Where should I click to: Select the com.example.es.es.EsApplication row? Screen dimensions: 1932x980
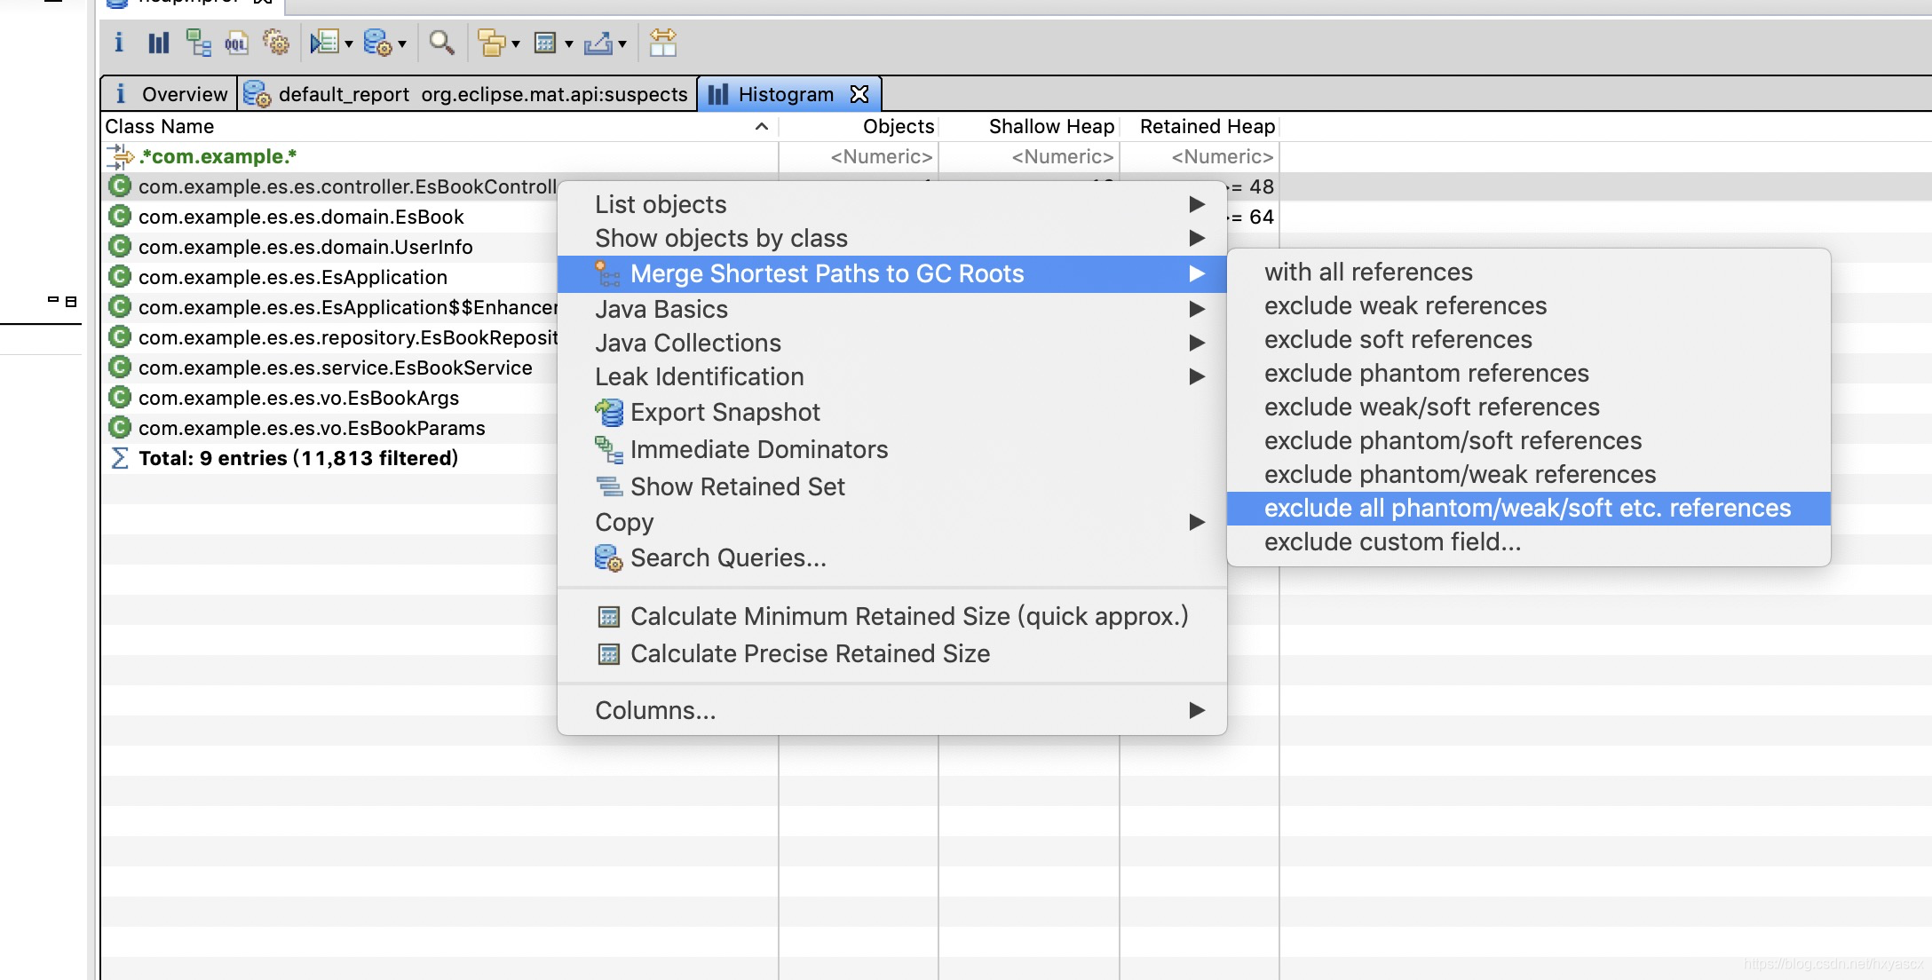[330, 277]
